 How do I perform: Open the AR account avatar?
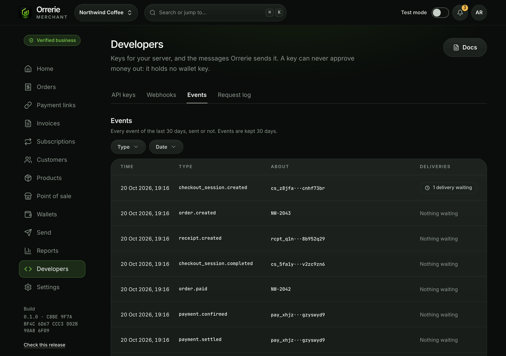coord(479,13)
